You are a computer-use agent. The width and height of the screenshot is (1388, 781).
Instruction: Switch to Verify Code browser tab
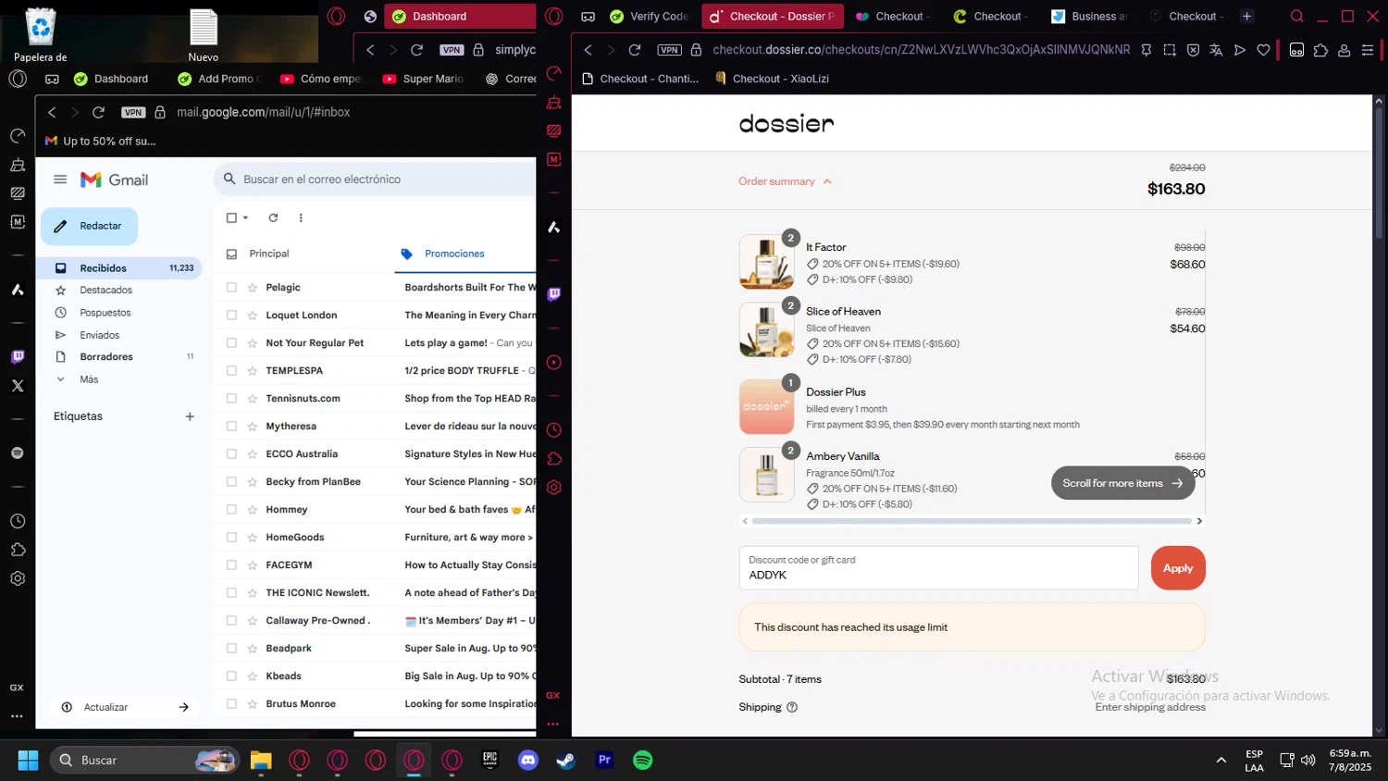[x=649, y=16]
